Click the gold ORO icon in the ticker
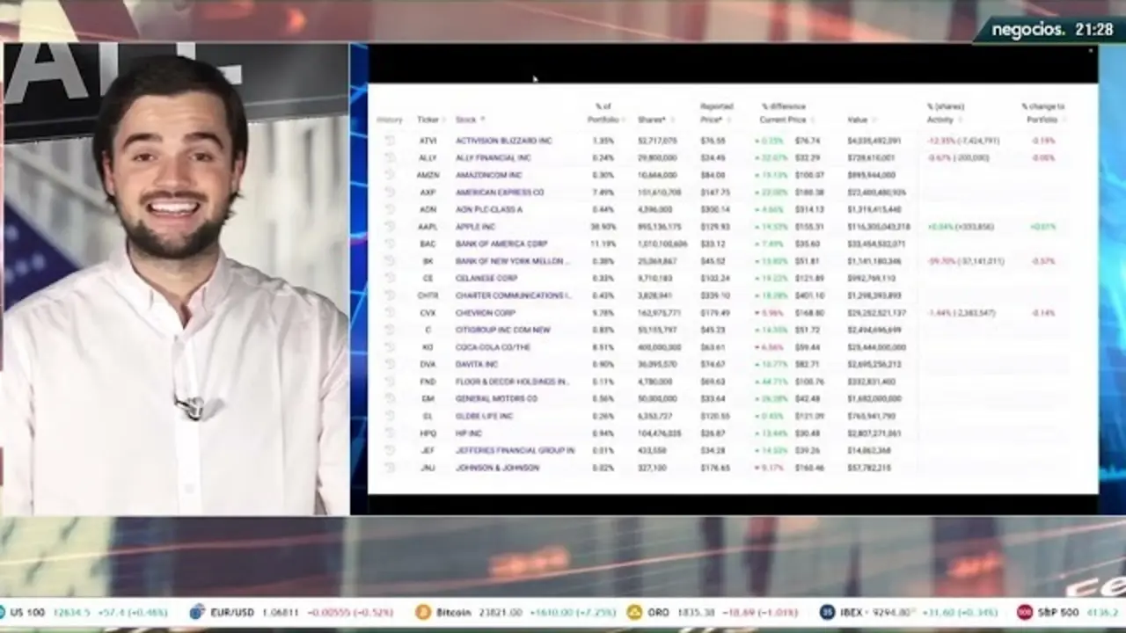Viewport: 1126px width, 633px height. (x=634, y=612)
